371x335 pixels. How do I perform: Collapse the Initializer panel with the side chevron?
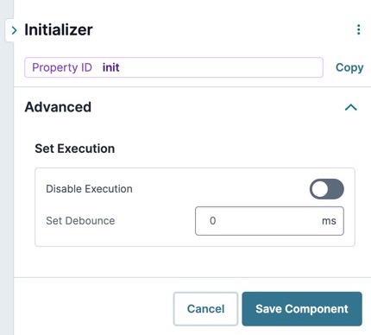[x=14, y=30]
